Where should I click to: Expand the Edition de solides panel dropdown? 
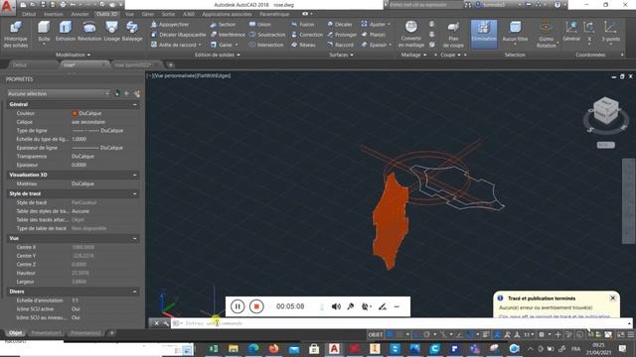tap(218, 55)
